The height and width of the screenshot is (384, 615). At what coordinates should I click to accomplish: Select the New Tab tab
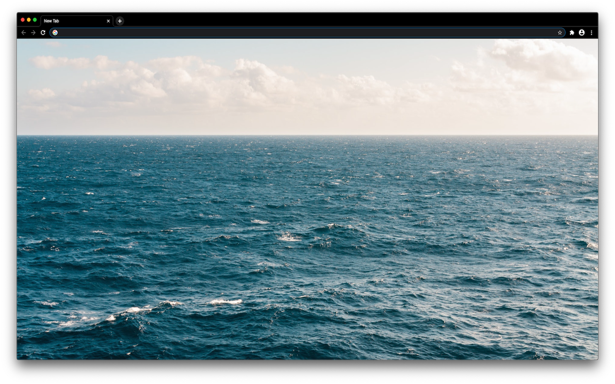76,21
